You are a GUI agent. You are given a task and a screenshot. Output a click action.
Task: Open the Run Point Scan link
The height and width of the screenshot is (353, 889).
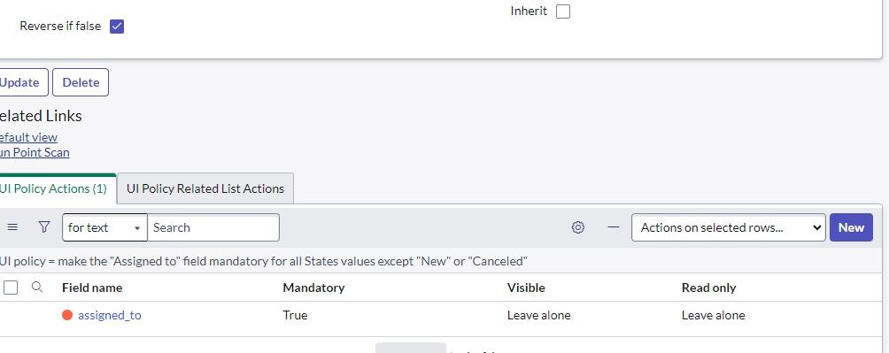point(35,152)
